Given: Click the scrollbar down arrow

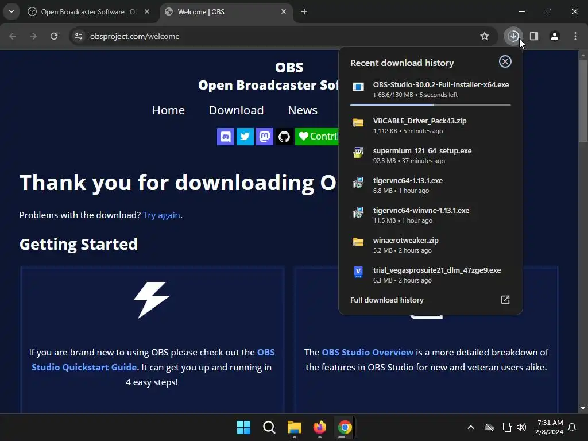Looking at the screenshot, I should (x=583, y=408).
